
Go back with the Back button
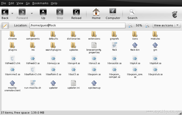tap(5, 14)
